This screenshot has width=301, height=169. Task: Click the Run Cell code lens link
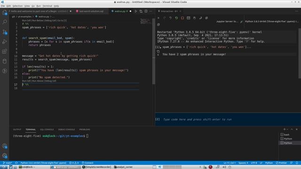pyautogui.click(x=26, y=21)
